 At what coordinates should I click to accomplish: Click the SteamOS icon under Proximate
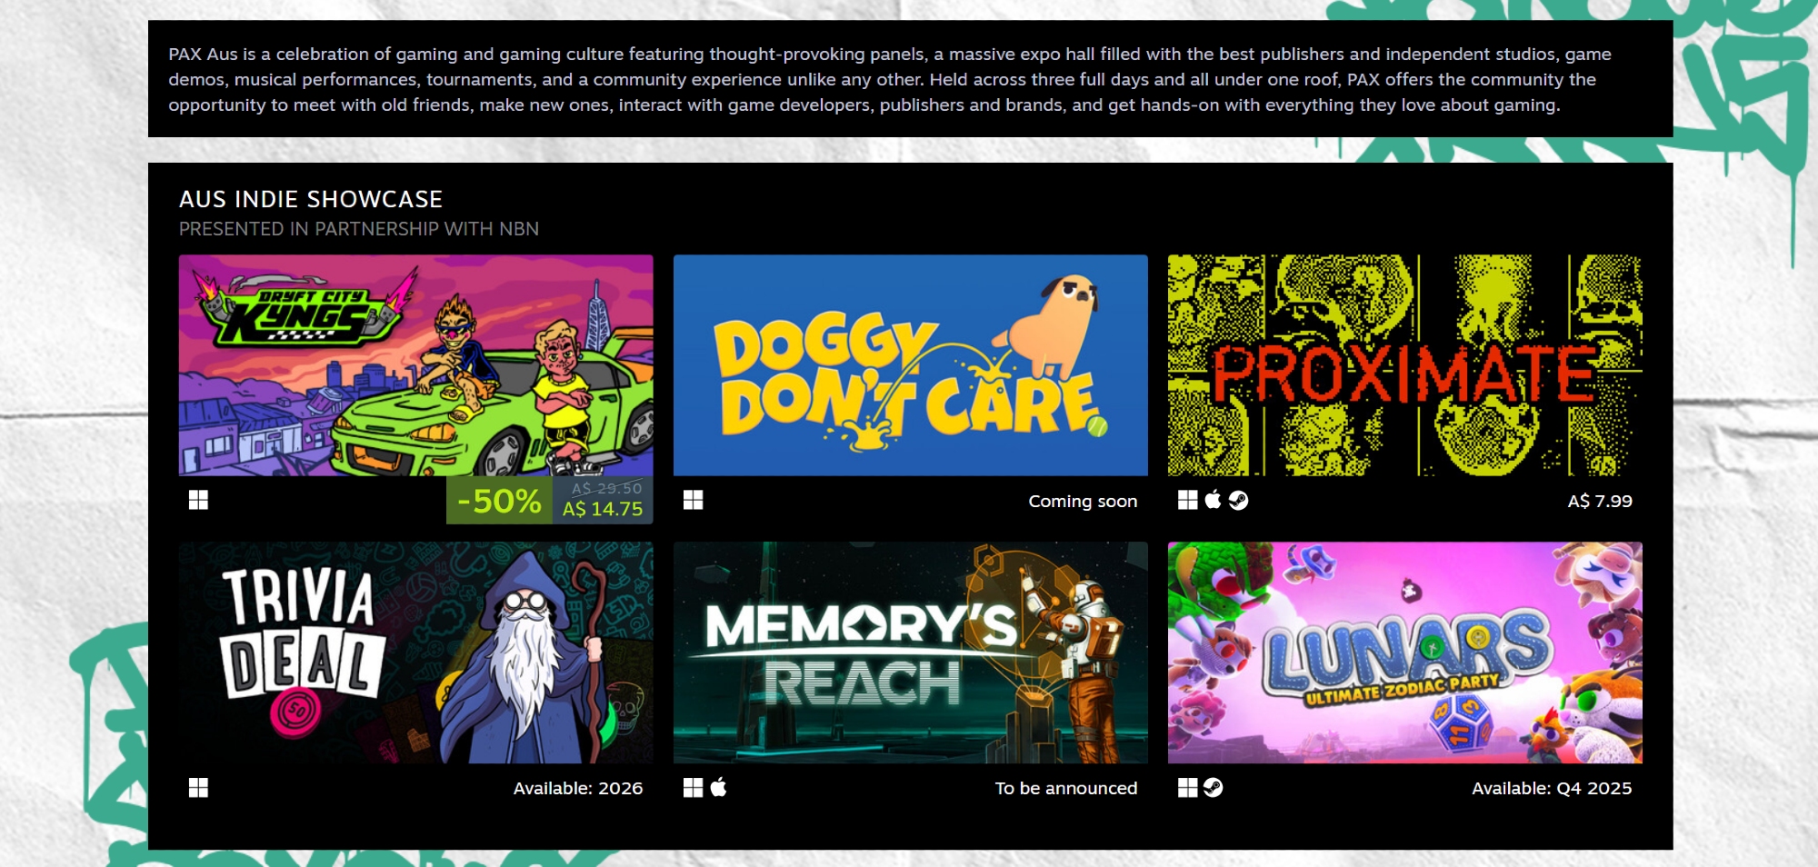(x=1238, y=500)
